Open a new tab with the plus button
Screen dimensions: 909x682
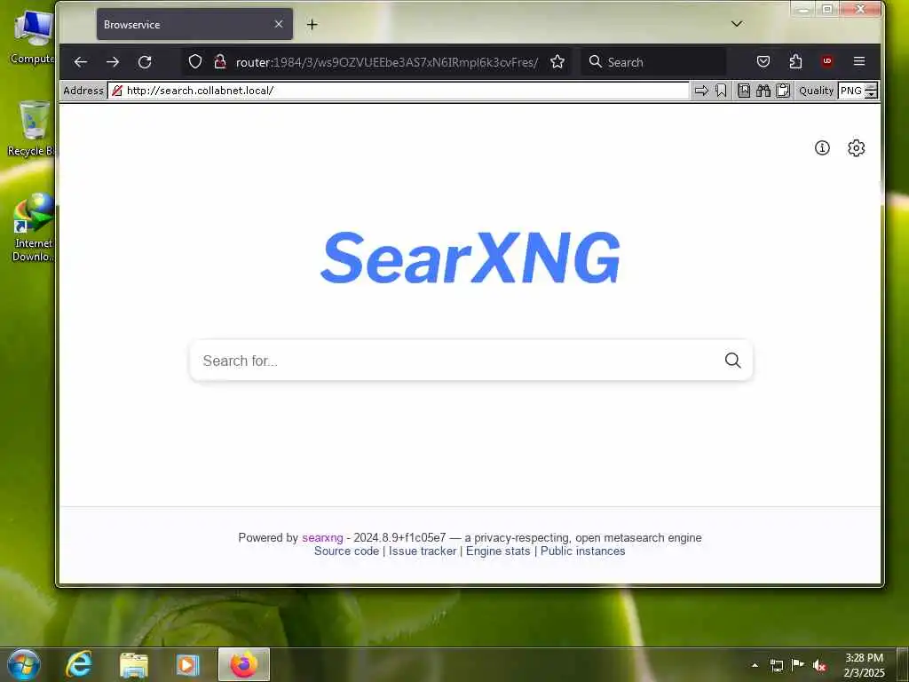(312, 24)
